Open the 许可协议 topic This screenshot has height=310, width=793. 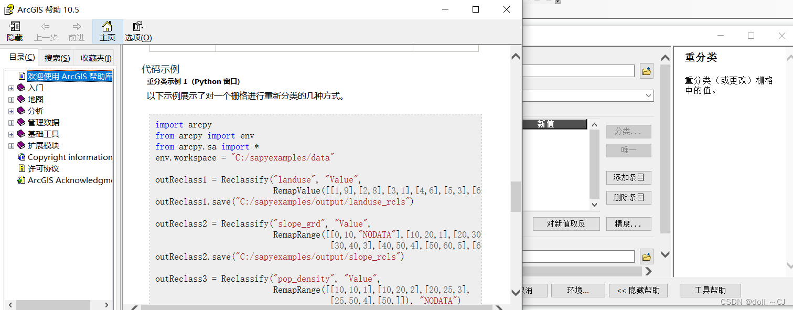(44, 168)
